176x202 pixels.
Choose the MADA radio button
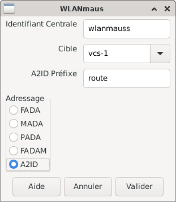[x=26, y=124]
